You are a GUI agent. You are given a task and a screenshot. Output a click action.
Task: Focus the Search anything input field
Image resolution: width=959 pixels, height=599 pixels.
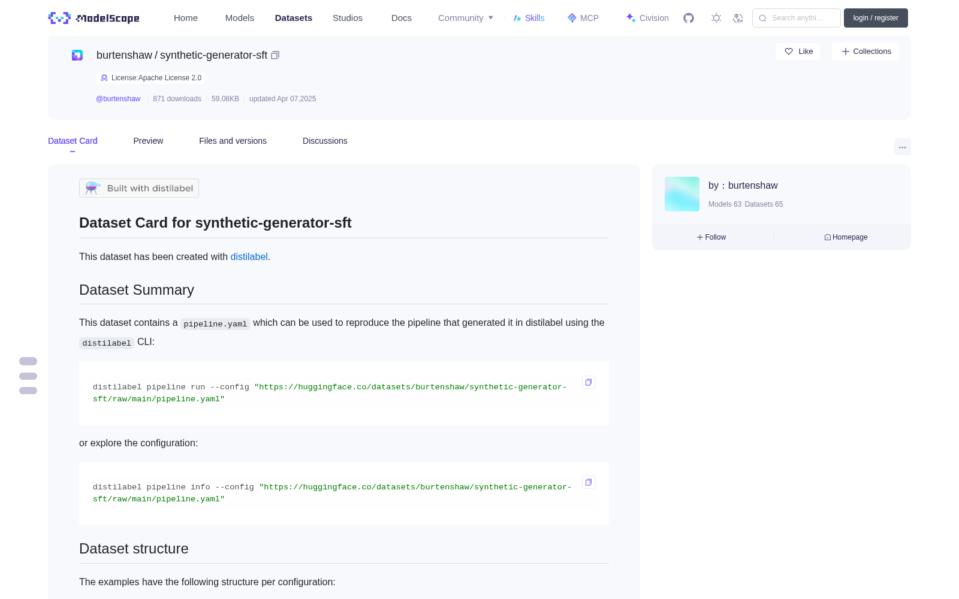[x=797, y=18]
